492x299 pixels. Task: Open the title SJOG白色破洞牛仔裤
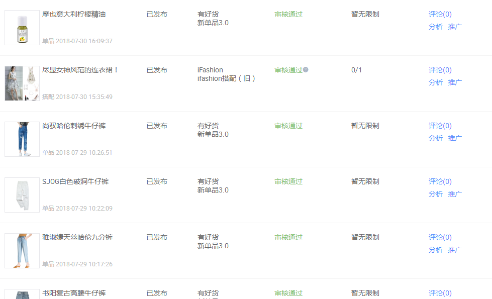[75, 181]
